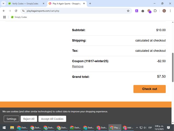Remove the 11617-winter25 coupon
Viewport: 174px width, 131px height.
(x=78, y=66)
